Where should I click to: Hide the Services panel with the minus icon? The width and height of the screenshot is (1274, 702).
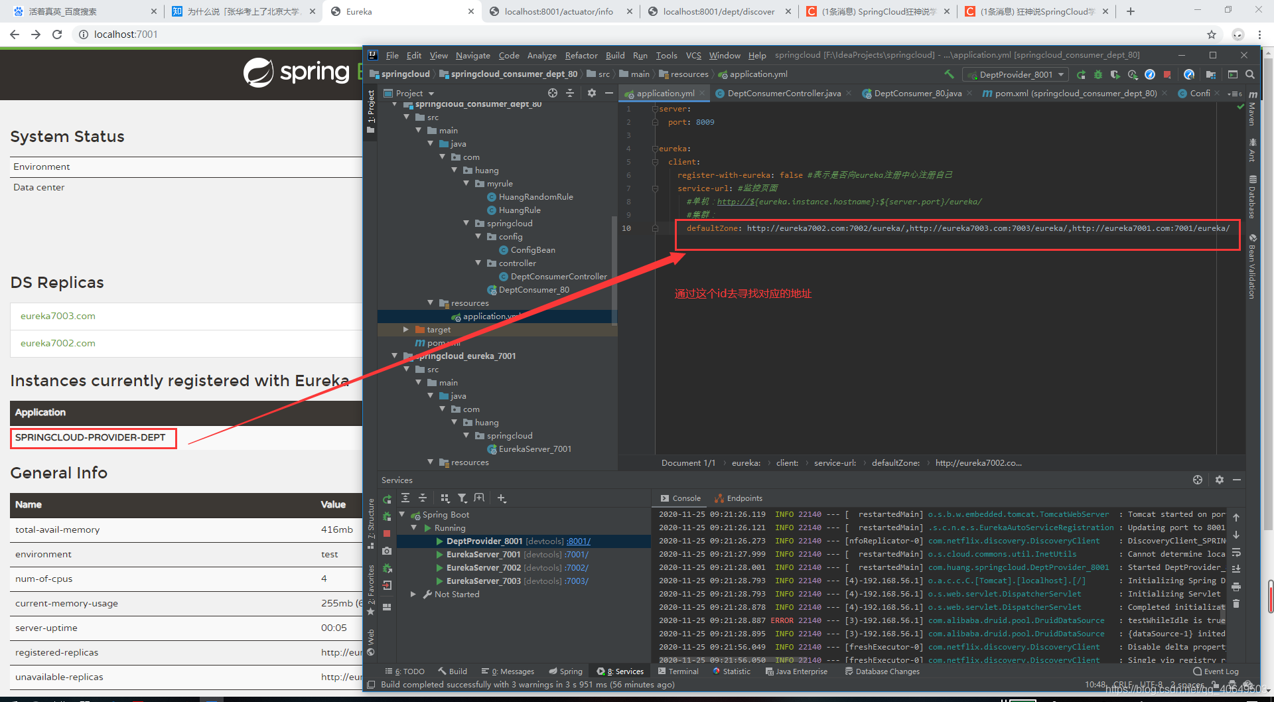point(1237,480)
